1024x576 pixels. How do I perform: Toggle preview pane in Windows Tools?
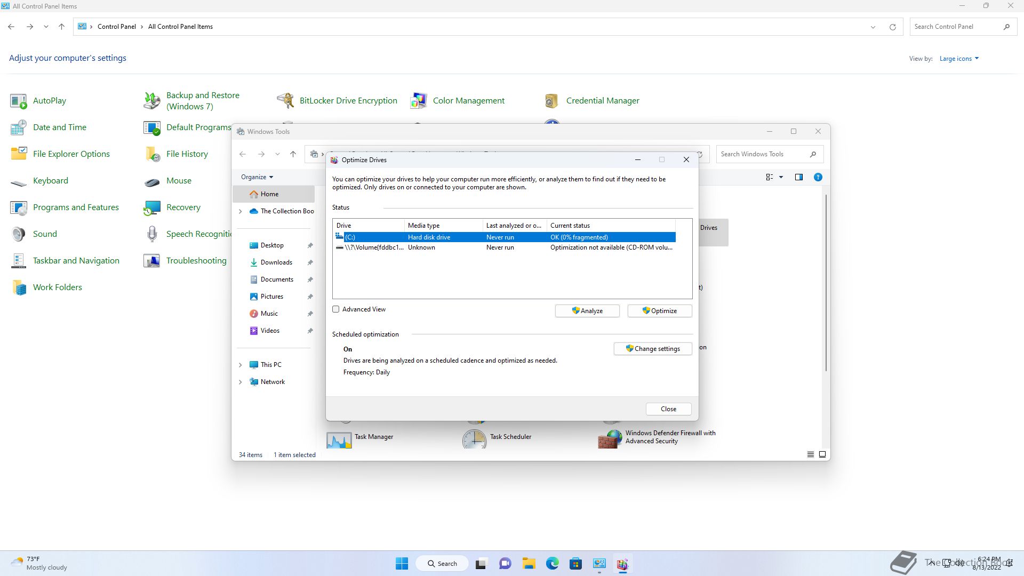(x=798, y=177)
